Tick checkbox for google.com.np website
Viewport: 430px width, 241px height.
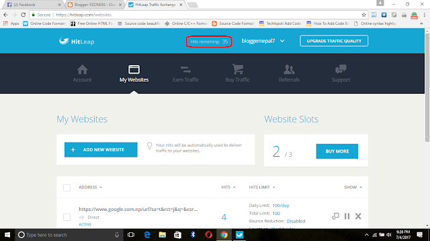pyautogui.click(x=67, y=217)
